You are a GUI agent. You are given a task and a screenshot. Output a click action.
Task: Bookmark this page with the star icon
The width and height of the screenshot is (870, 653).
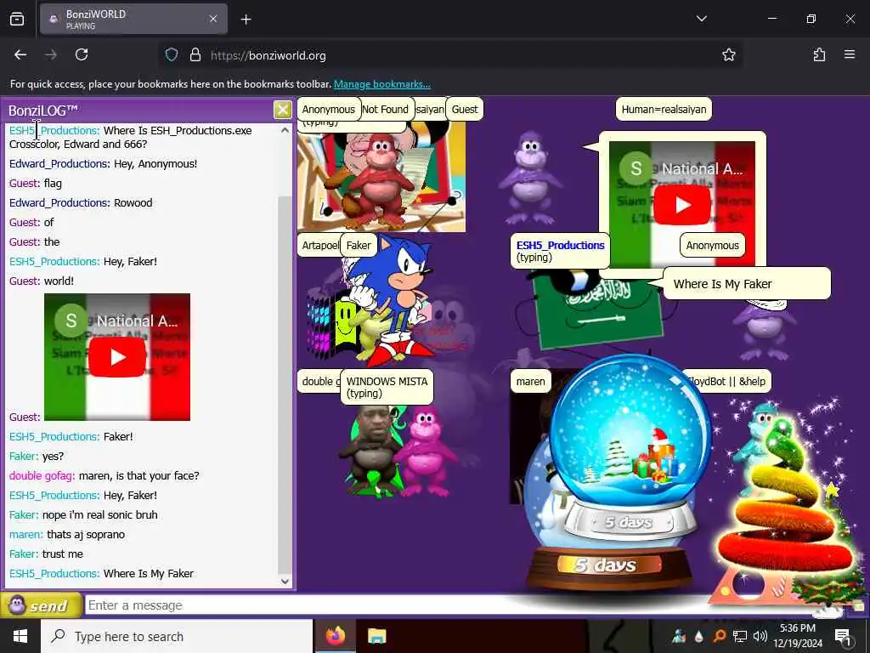pyautogui.click(x=728, y=55)
